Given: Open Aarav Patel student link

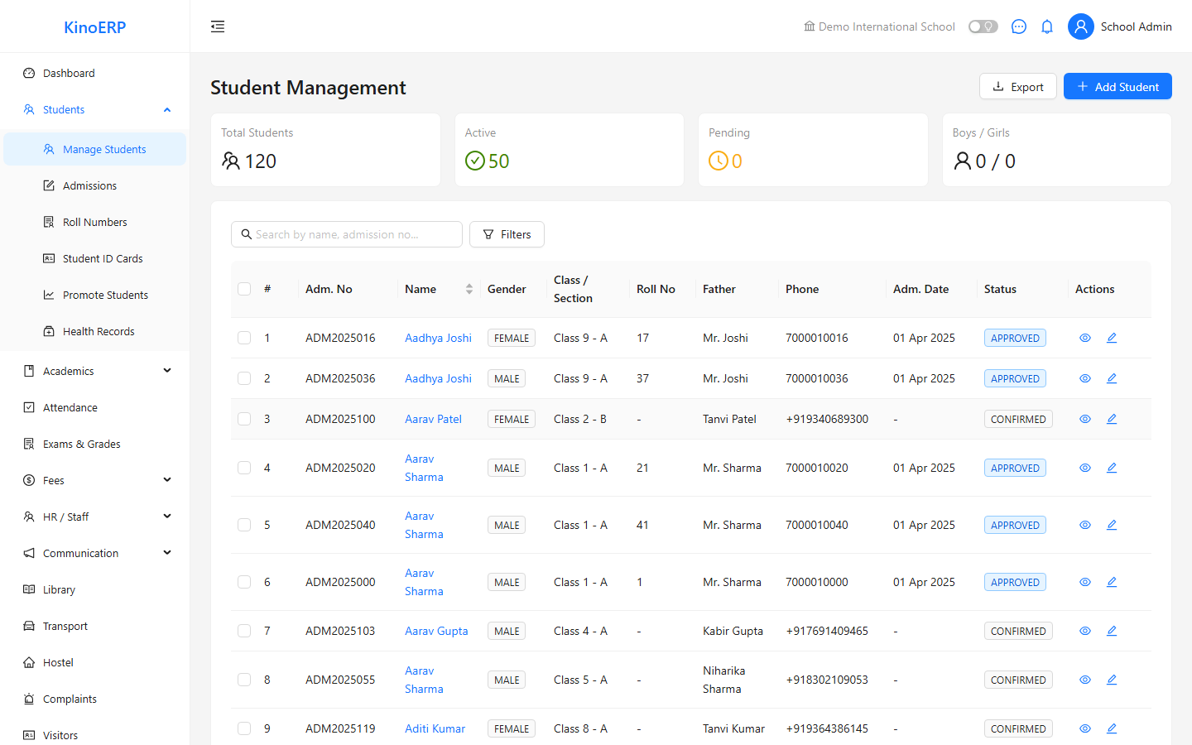Looking at the screenshot, I should point(433,419).
